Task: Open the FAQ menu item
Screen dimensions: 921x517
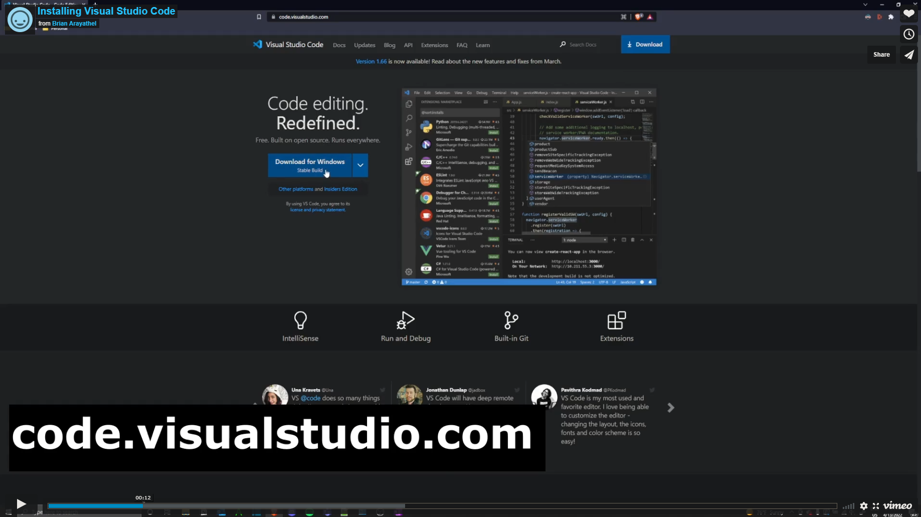Action: 462,45
